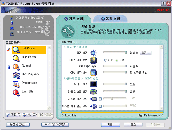Select the 고정 CPU control radio button
Image resolution: width=172 pixels, height=130 pixels.
[117, 60]
